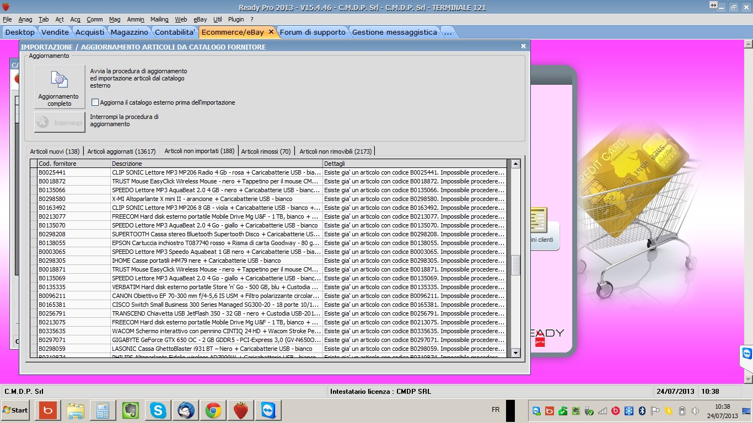This screenshot has width=753, height=423.
Task: Select code cell B0298059
Action: pyautogui.click(x=73, y=349)
